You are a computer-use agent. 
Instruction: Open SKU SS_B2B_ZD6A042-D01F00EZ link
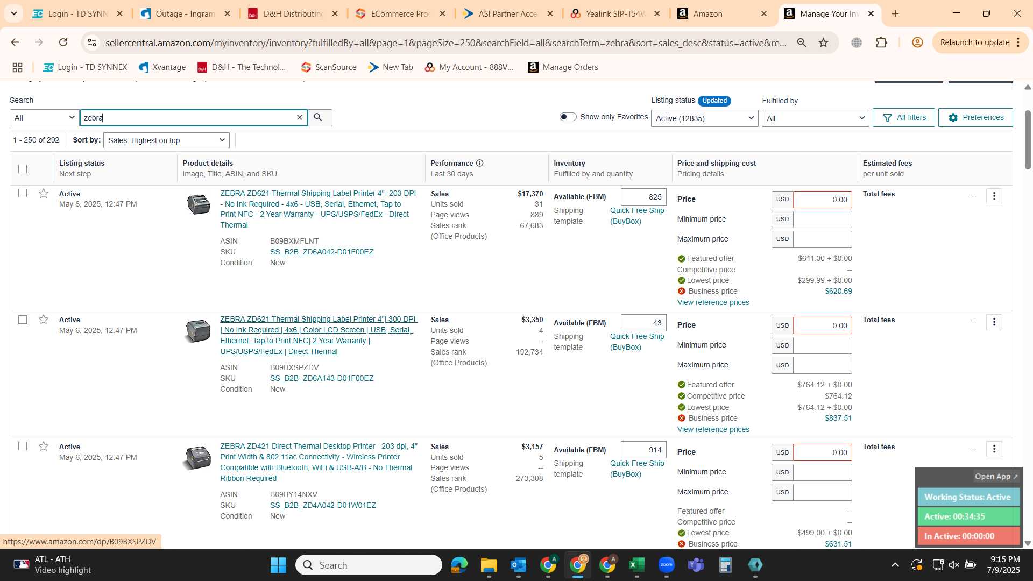[322, 252]
